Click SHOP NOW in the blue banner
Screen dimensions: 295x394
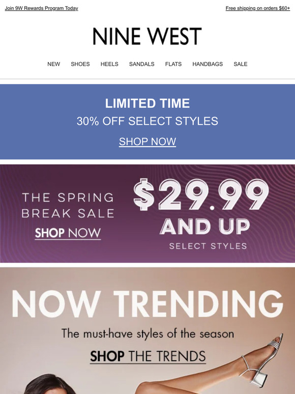click(147, 142)
